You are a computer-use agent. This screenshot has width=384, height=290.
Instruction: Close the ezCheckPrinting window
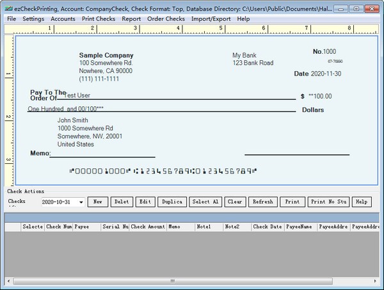372,9
